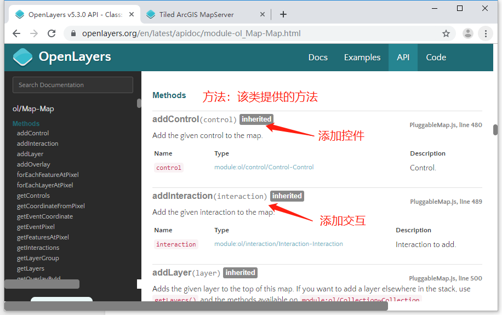
Task: Open the Code navigation item
Action: click(x=436, y=58)
